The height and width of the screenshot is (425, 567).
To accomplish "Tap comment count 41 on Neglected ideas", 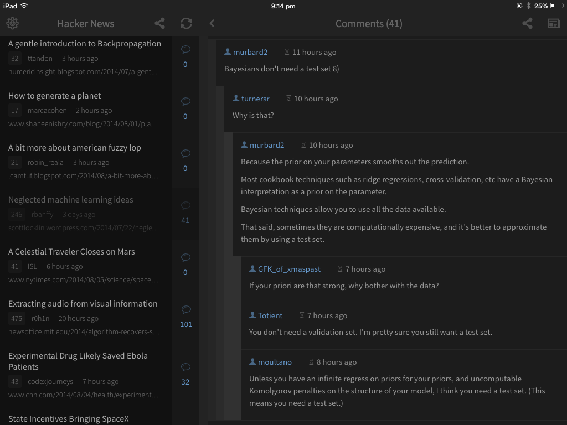I will (185, 220).
